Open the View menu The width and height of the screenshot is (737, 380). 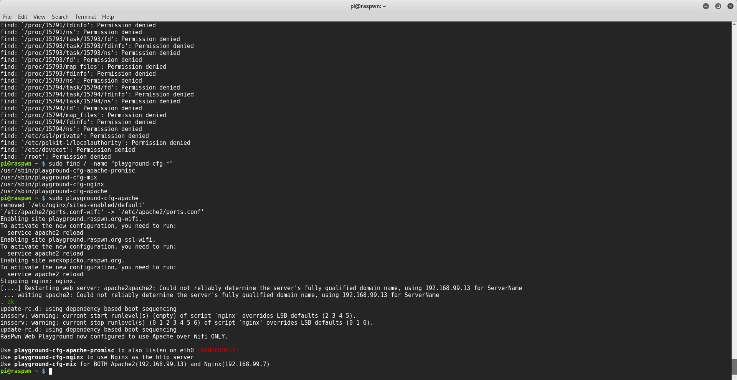39,17
